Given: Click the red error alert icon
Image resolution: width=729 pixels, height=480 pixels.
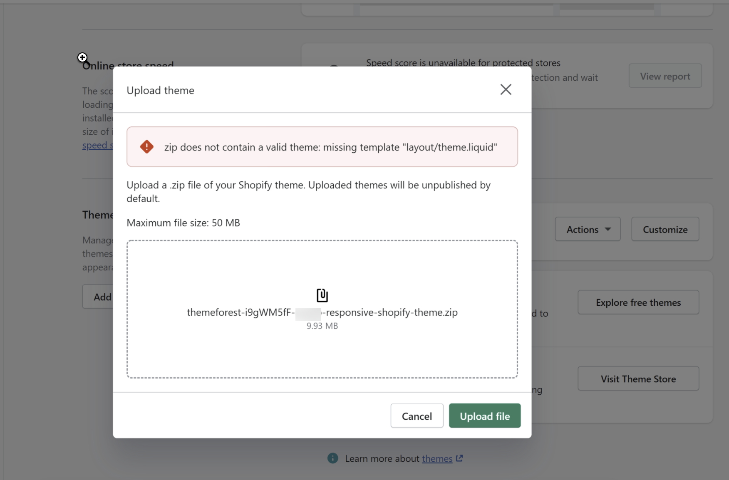Looking at the screenshot, I should point(146,147).
